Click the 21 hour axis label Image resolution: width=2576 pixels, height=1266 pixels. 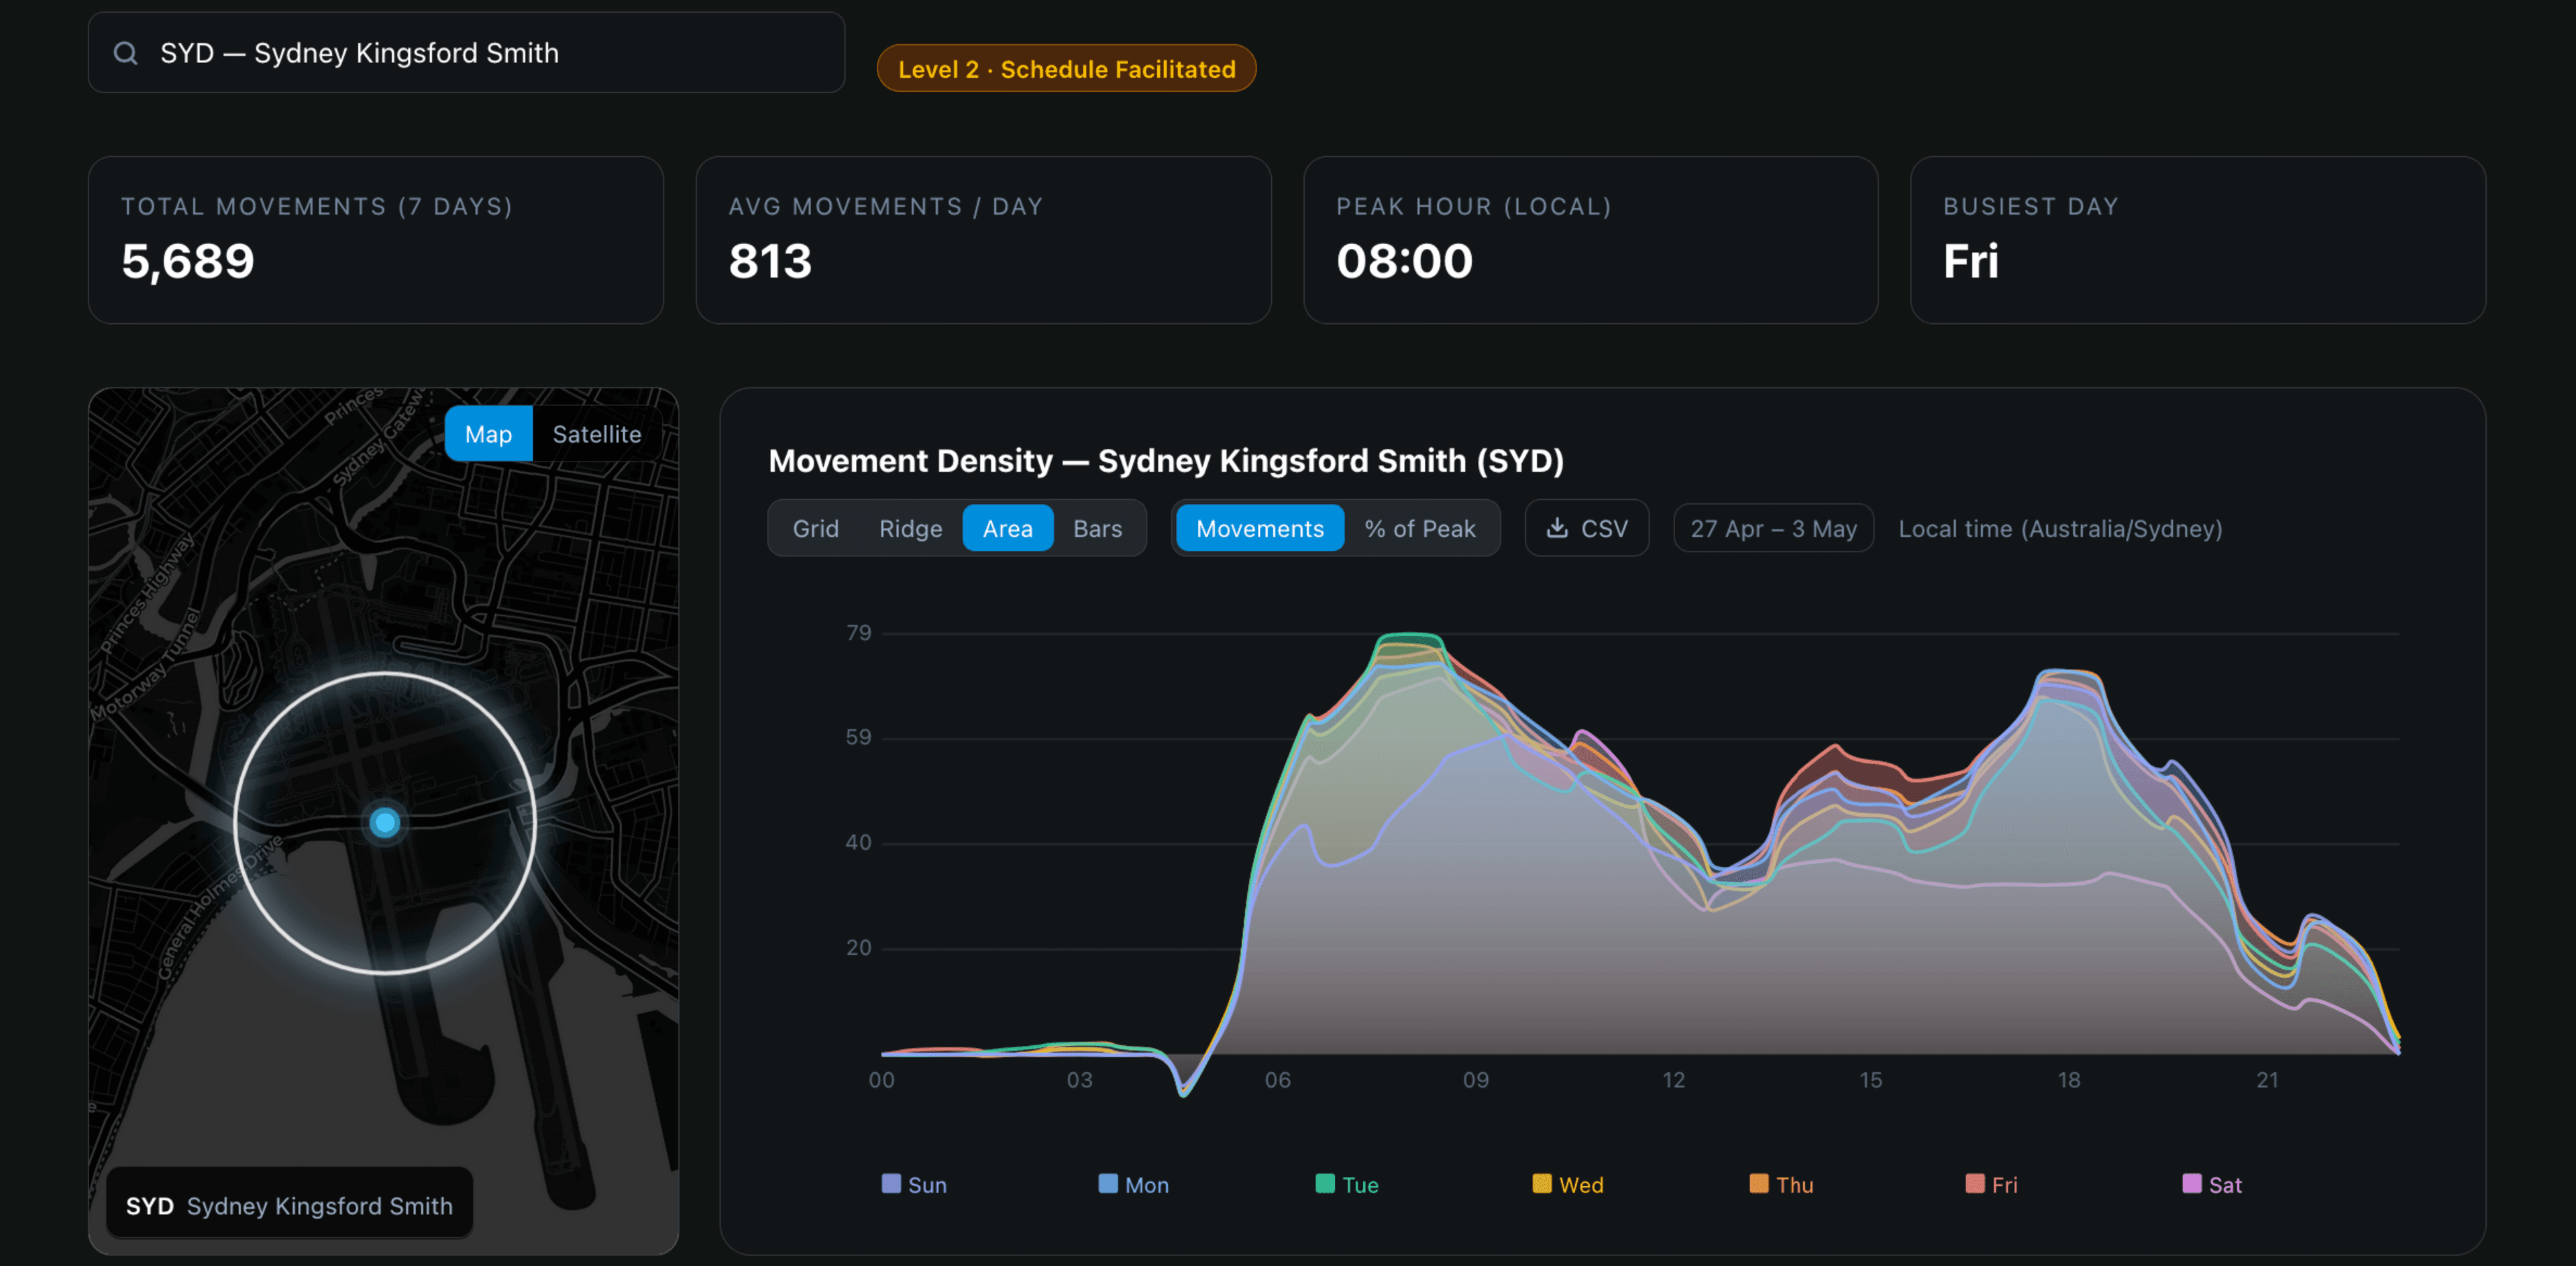coord(2267,1080)
